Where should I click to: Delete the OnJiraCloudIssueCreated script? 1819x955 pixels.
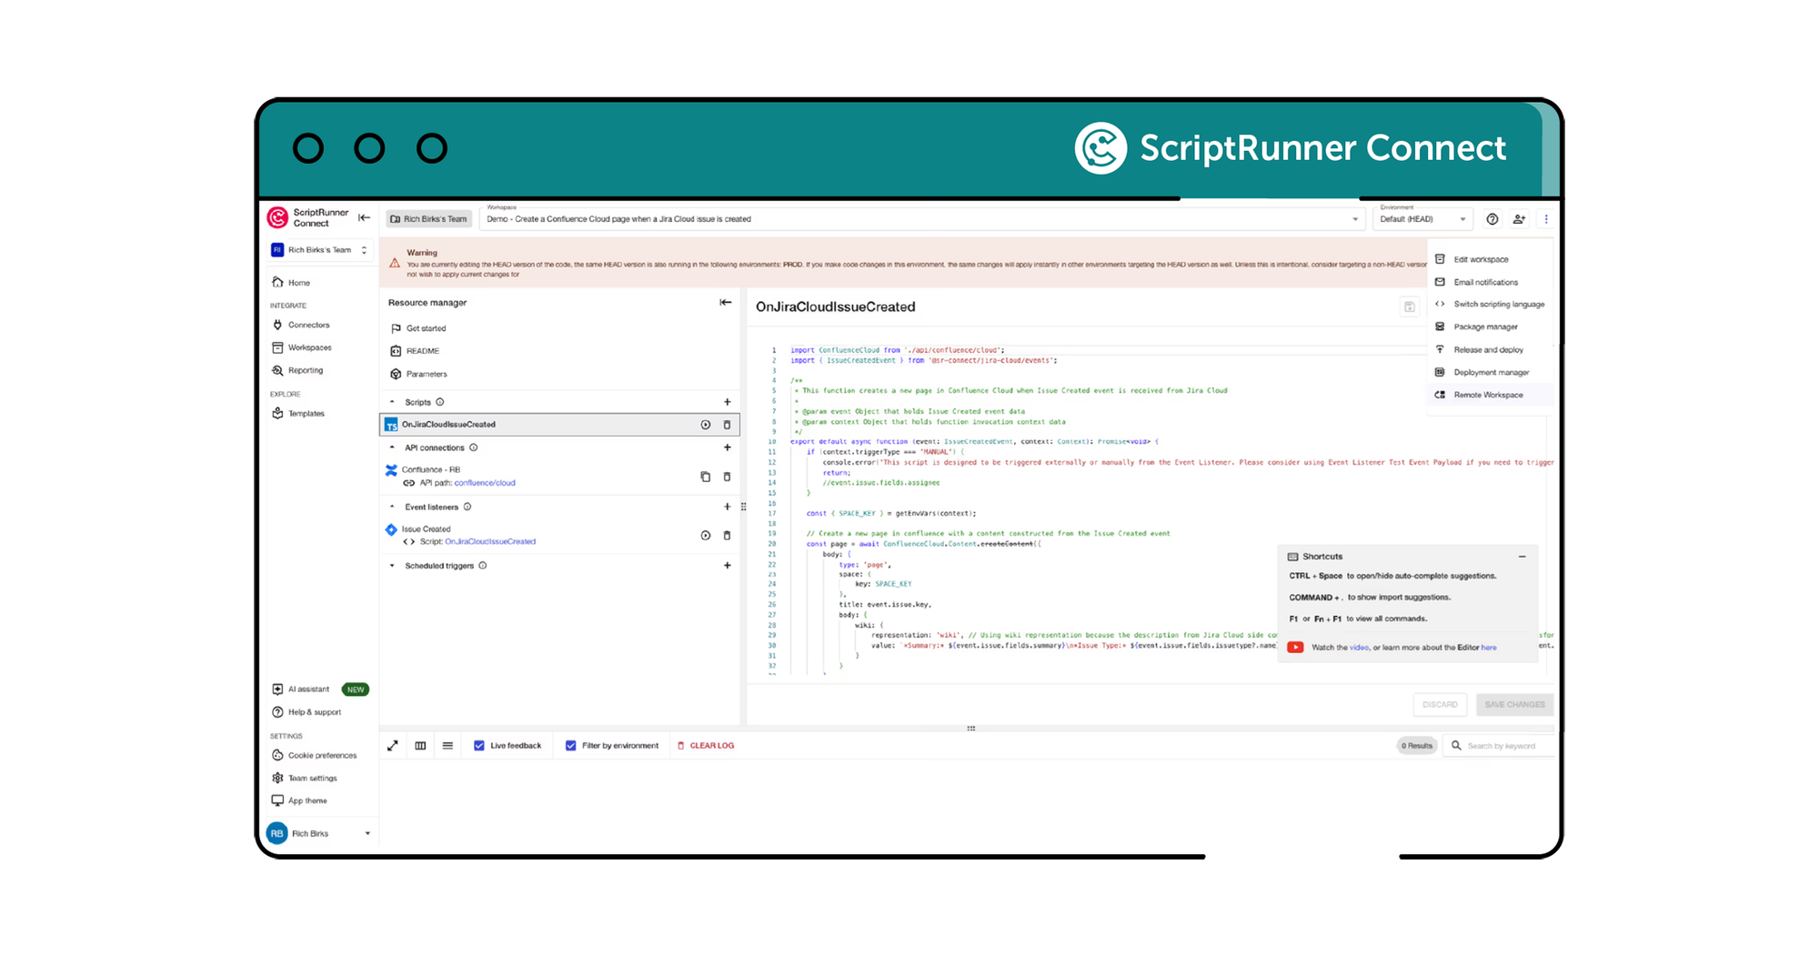[x=727, y=425]
